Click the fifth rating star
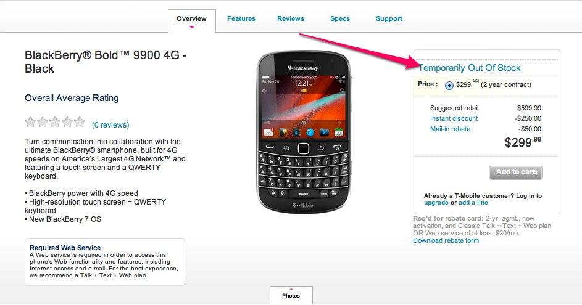Image resolution: width=582 pixels, height=305 pixels. coord(80,122)
